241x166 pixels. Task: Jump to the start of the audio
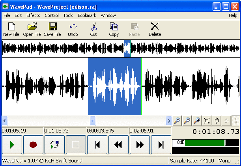coord(97,145)
